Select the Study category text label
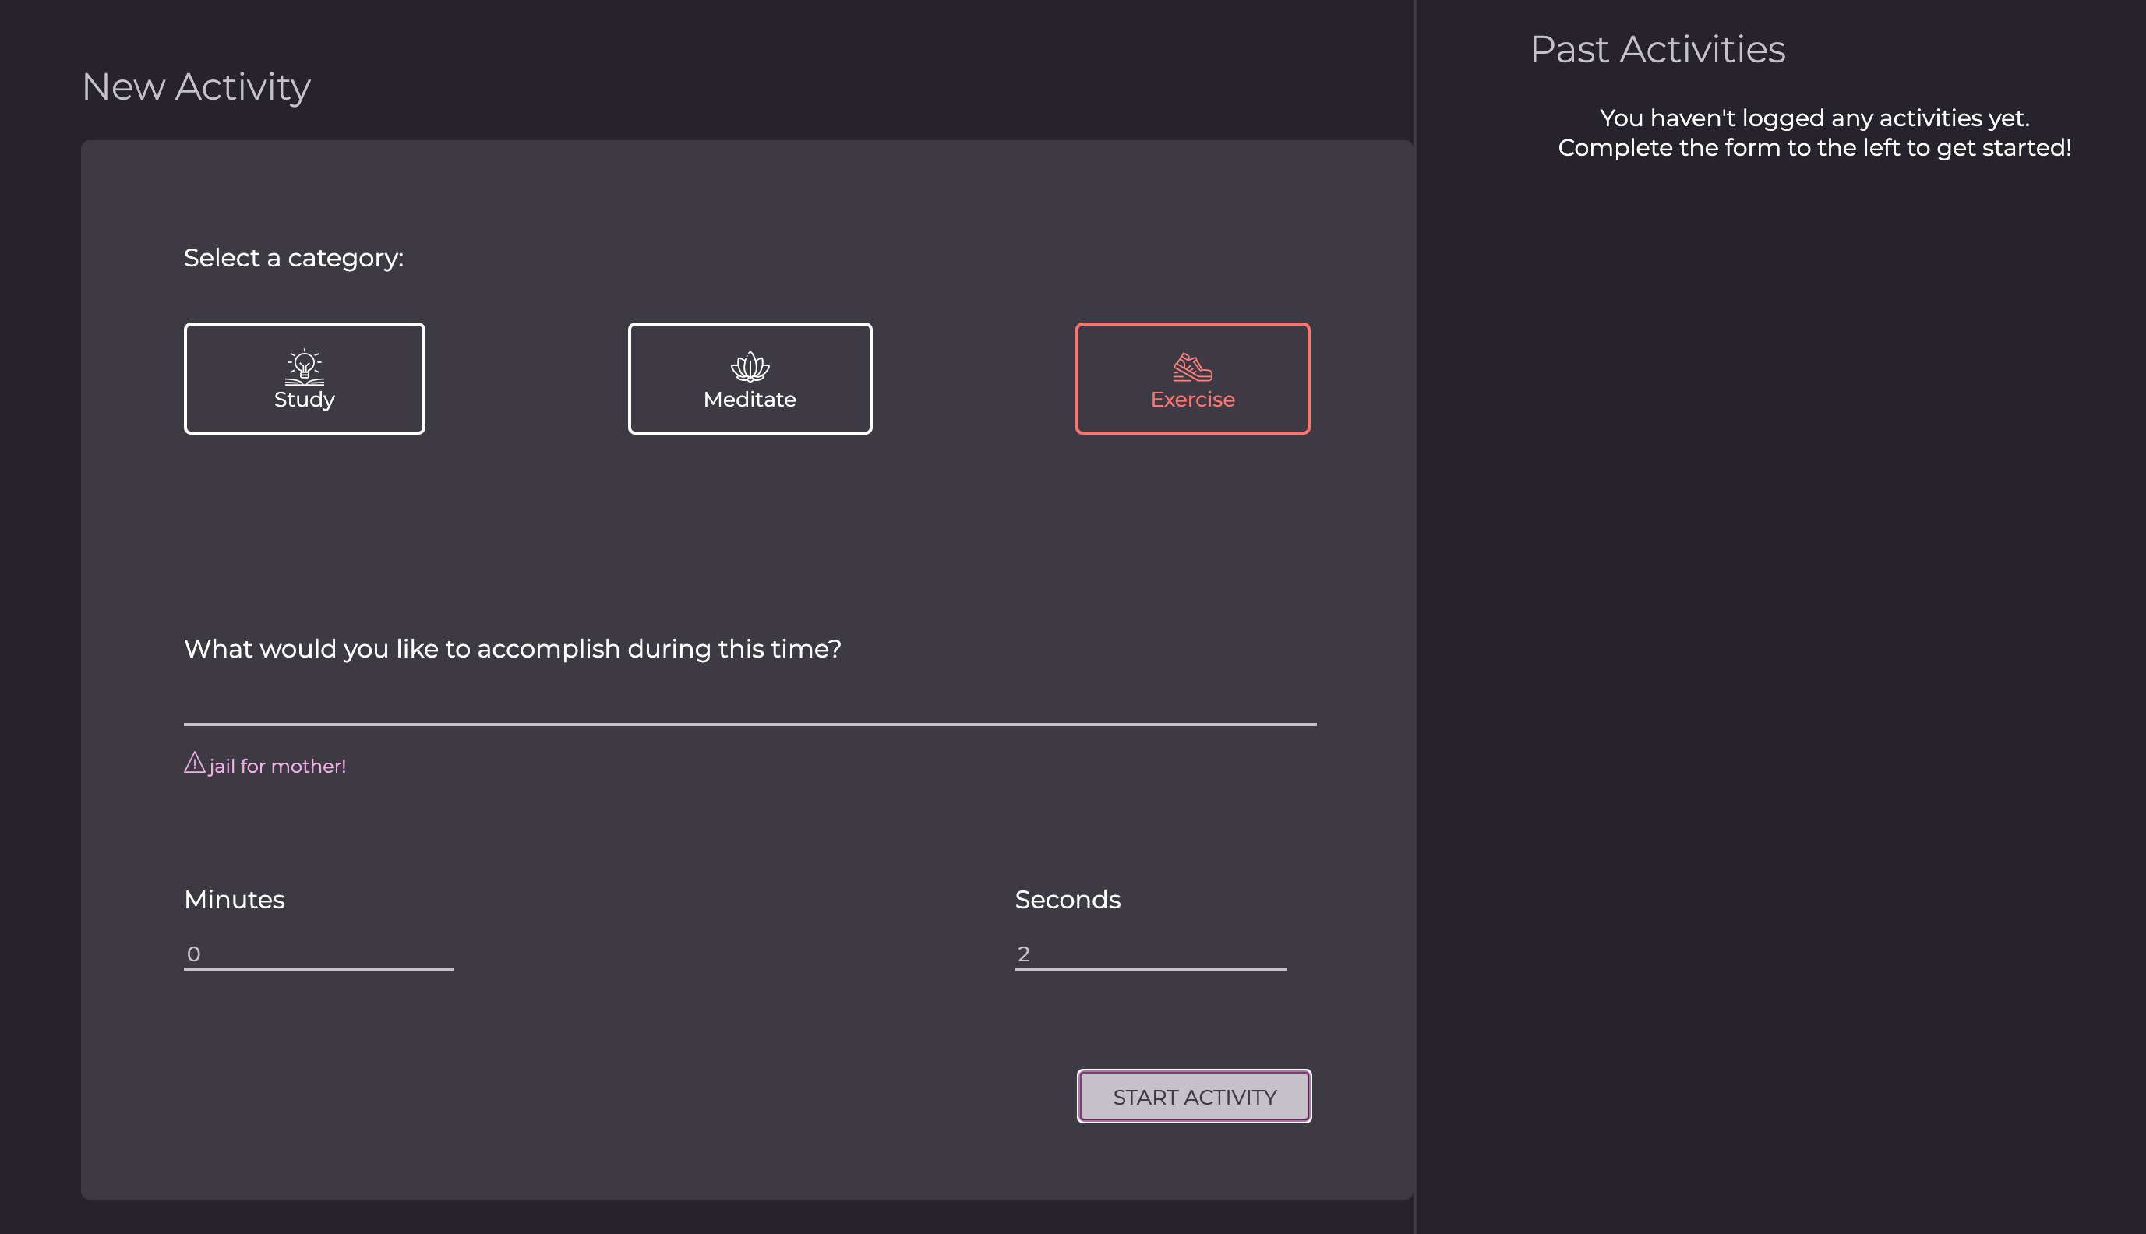 tap(304, 399)
